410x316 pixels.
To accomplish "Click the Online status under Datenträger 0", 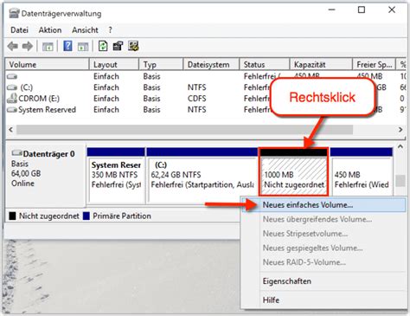I will tap(22, 184).
